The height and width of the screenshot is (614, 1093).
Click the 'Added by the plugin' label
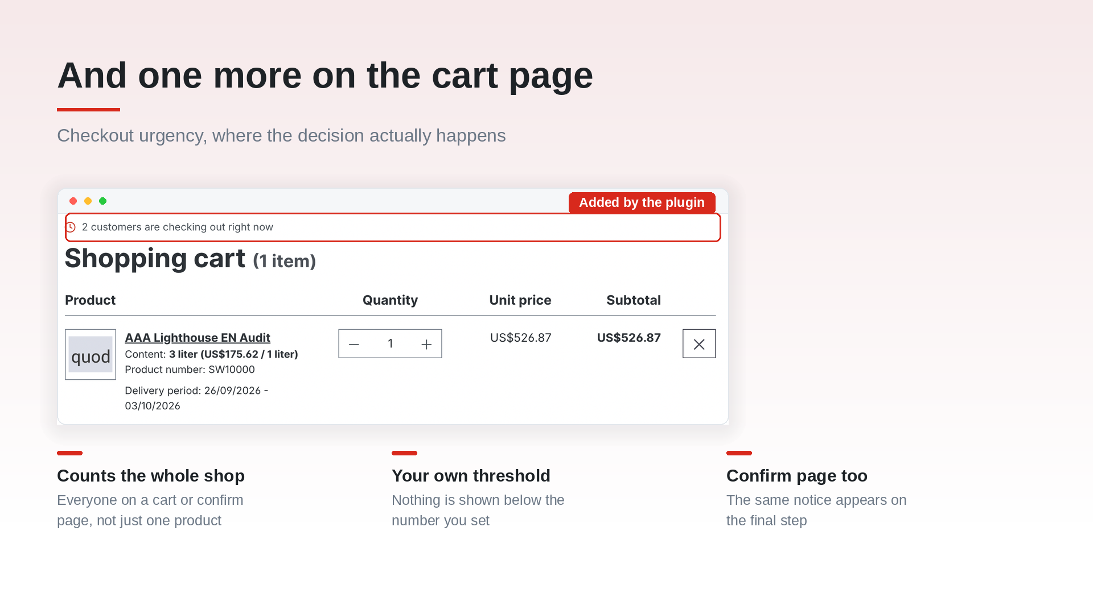[x=642, y=202]
